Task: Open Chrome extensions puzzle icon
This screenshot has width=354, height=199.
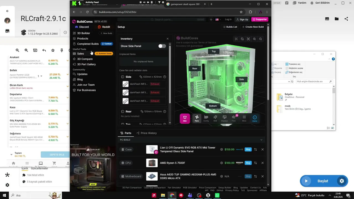Action: point(251,12)
